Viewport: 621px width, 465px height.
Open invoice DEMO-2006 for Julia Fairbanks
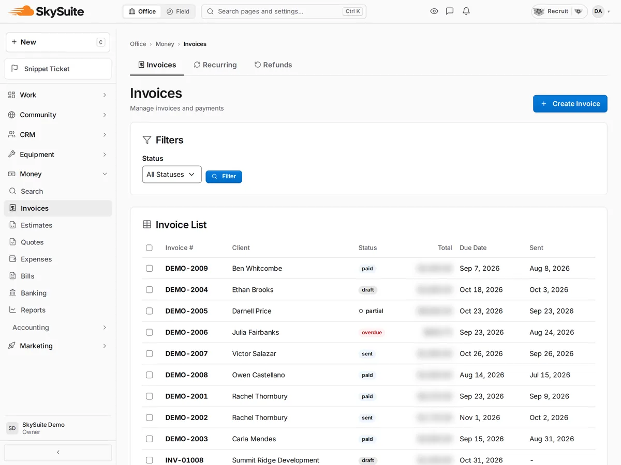point(186,332)
